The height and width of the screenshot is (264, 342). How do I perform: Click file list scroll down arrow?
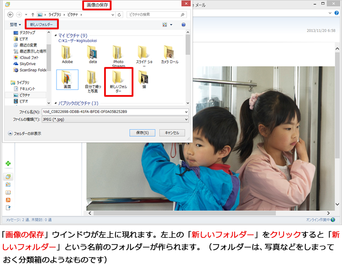[x=188, y=103]
